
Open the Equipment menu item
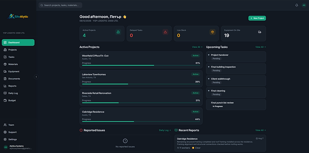18,71
